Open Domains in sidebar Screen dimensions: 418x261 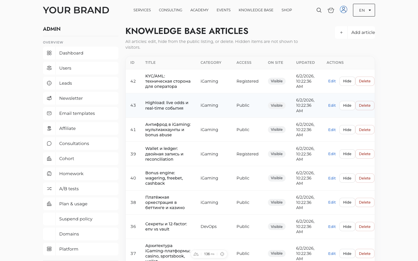coord(81,234)
